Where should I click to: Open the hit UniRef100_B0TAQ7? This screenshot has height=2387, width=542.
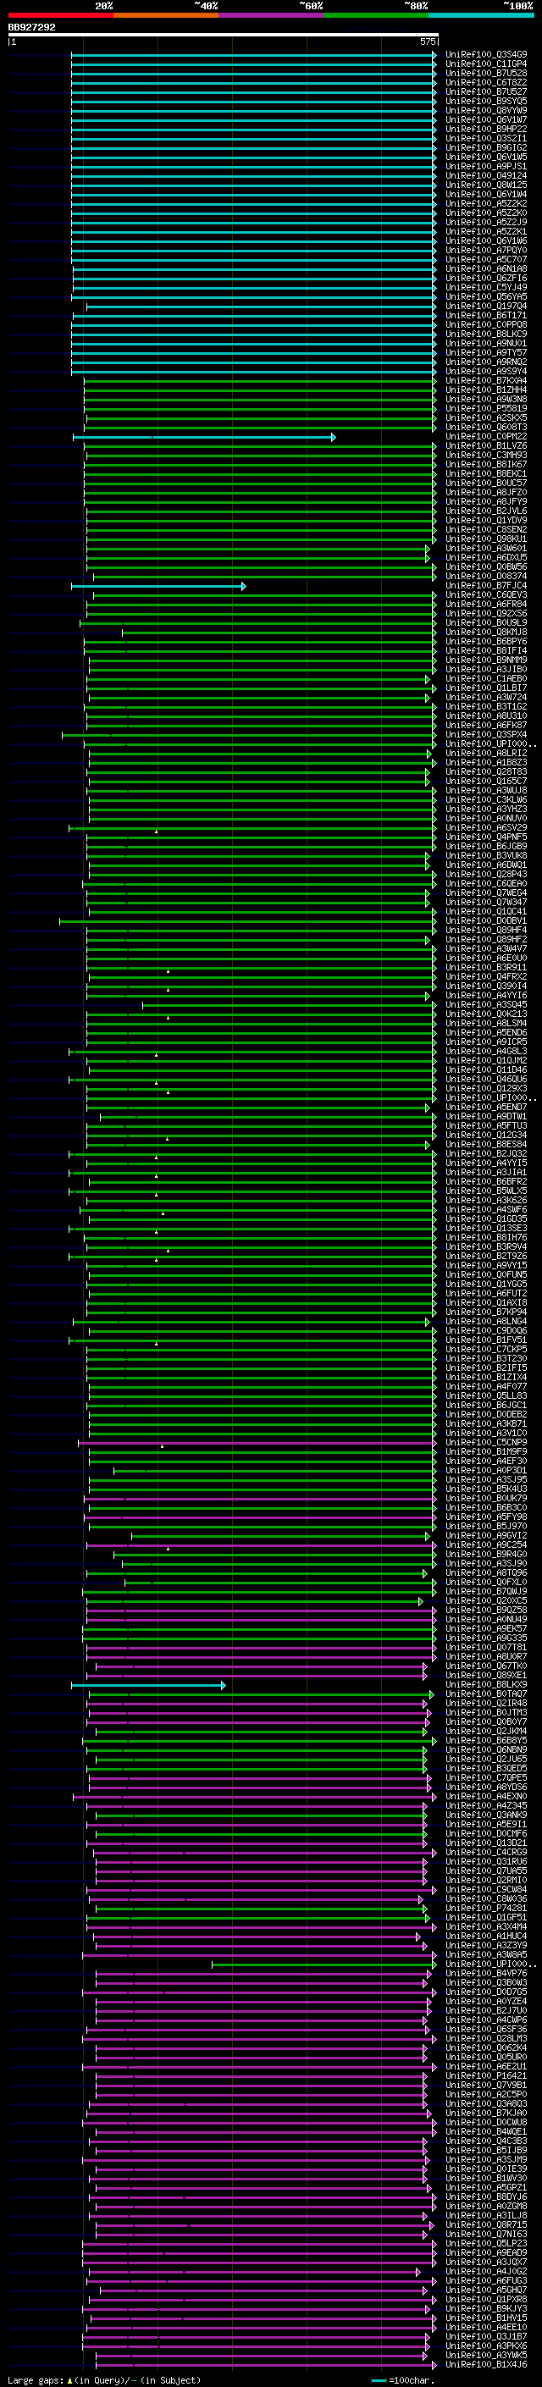click(486, 1694)
